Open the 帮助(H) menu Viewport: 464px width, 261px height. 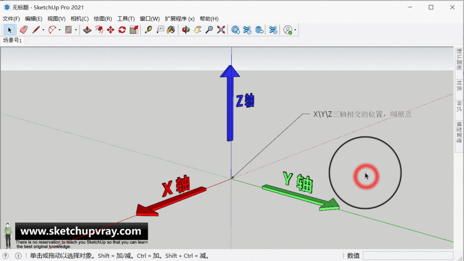pyautogui.click(x=209, y=19)
